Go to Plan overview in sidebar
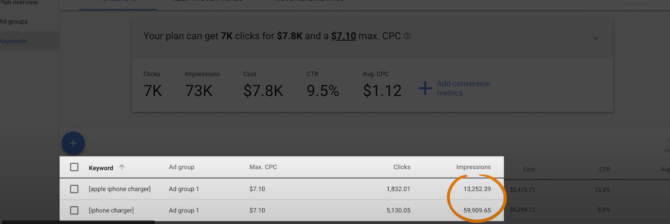 pyautogui.click(x=19, y=3)
